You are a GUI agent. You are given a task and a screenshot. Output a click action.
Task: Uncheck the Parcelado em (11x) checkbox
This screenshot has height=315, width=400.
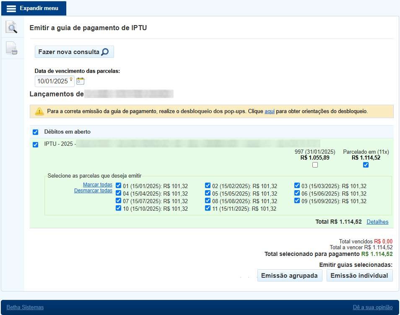pos(366,165)
